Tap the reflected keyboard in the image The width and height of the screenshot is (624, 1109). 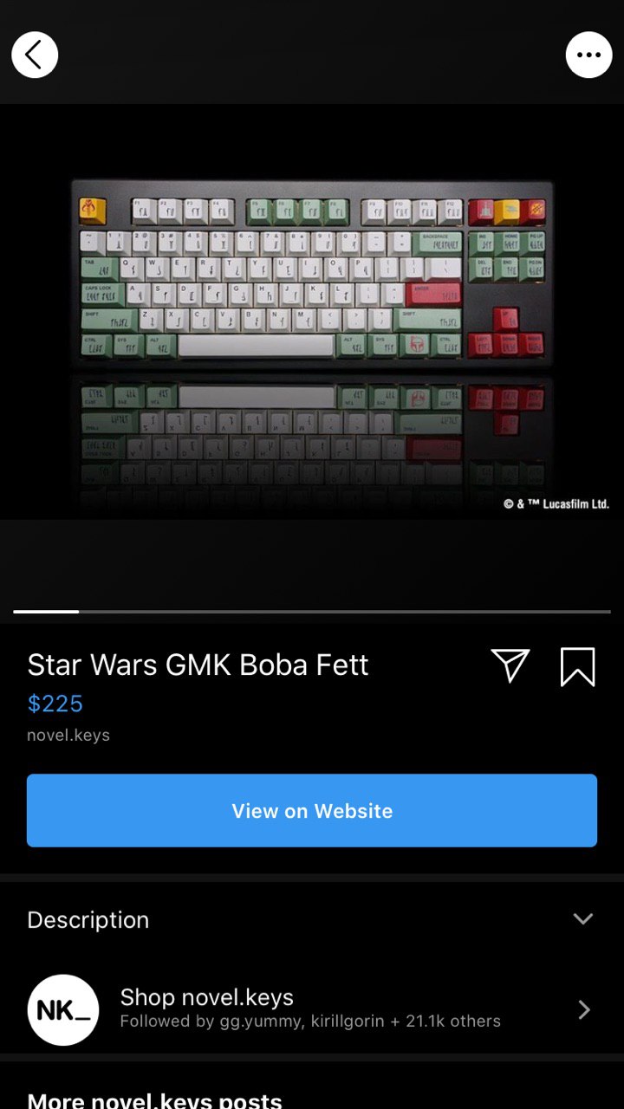[x=312, y=442]
